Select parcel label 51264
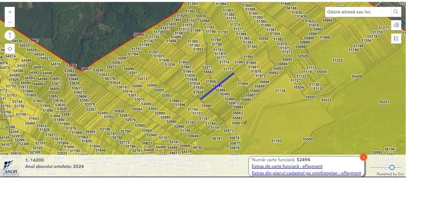 point(193,4)
